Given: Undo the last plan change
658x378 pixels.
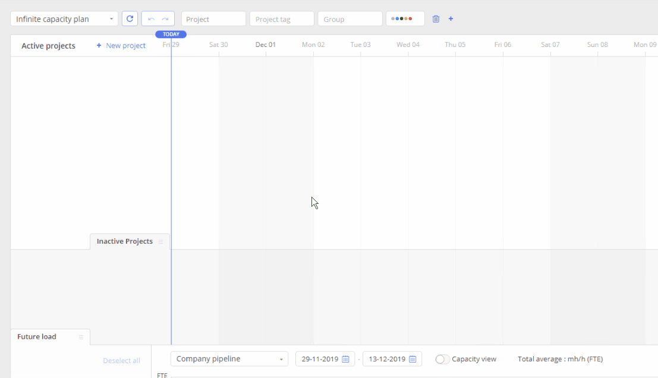Looking at the screenshot, I should [x=151, y=19].
